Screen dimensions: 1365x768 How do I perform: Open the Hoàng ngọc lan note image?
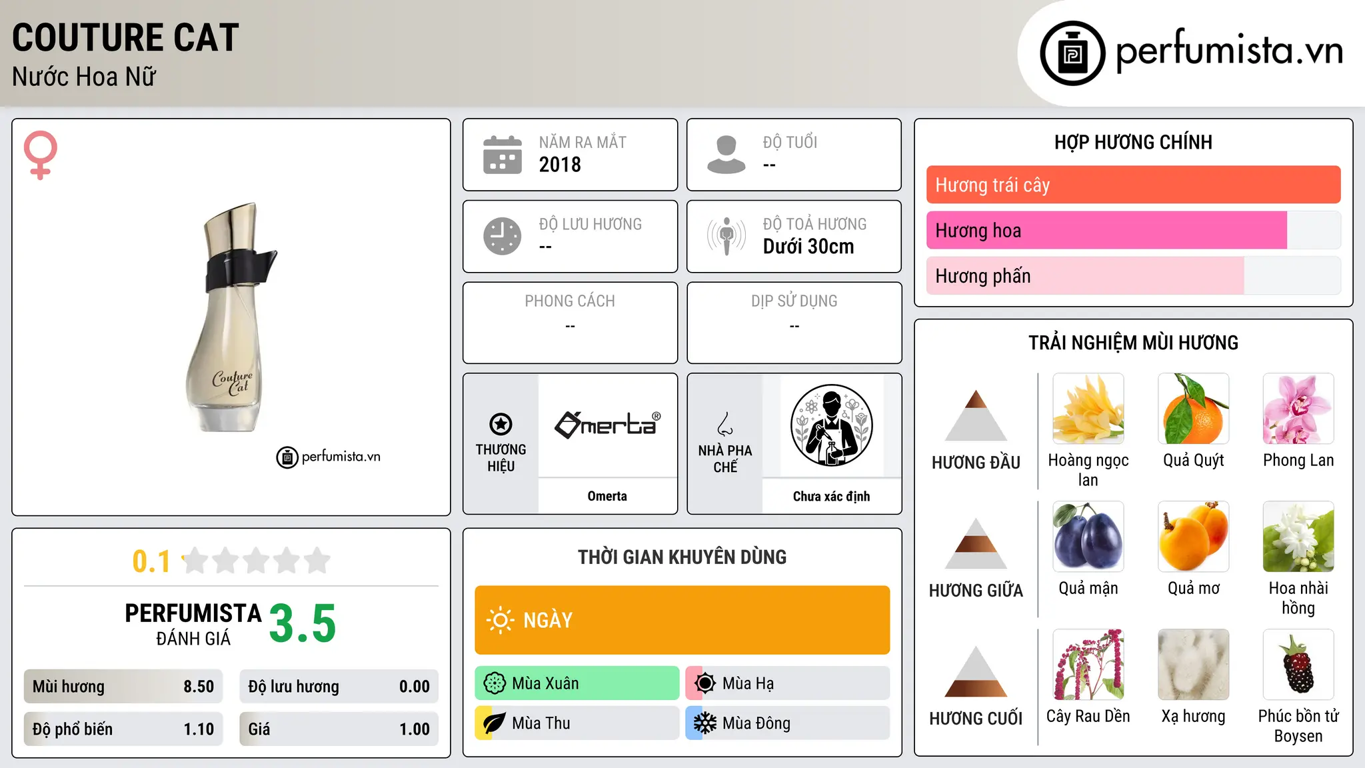pyautogui.click(x=1088, y=409)
